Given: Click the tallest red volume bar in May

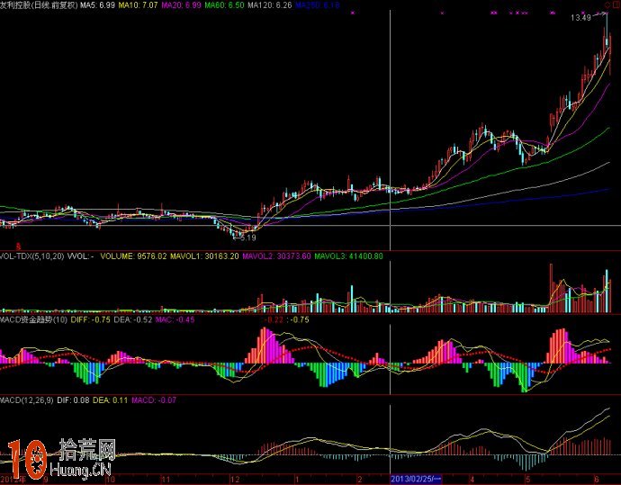Looking at the screenshot, I should tap(551, 288).
